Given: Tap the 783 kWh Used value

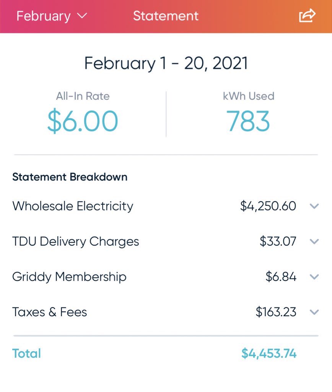Looking at the screenshot, I should point(248,121).
